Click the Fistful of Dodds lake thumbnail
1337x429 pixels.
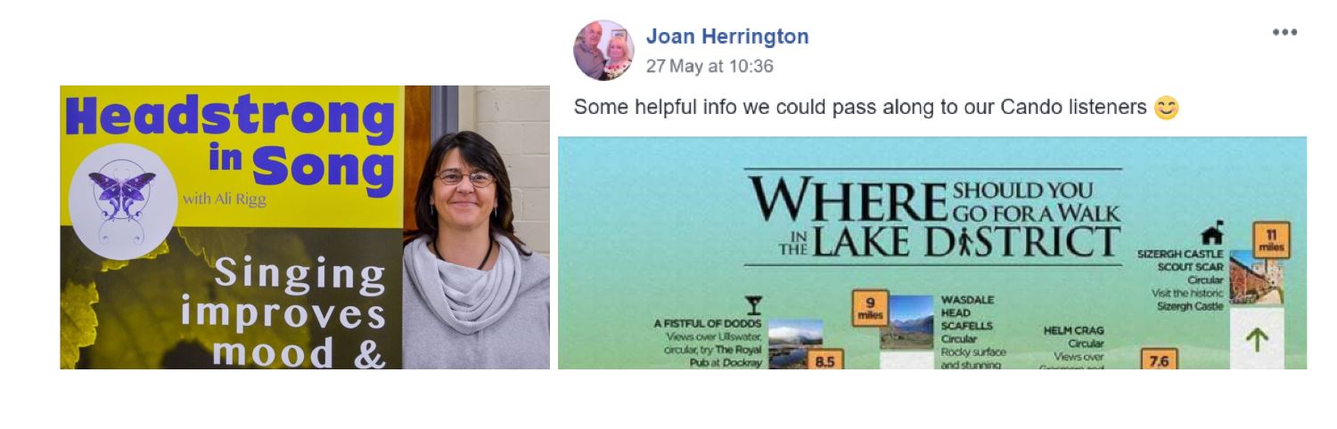(x=795, y=344)
